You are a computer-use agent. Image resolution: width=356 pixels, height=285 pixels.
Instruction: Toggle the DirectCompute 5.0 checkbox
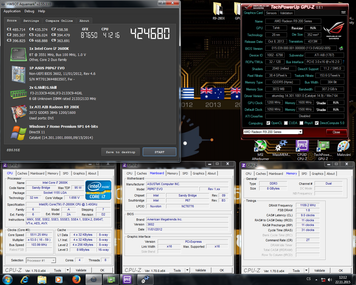317,123
